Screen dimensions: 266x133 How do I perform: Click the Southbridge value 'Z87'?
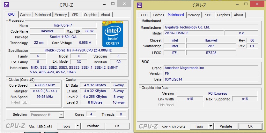coord(211,46)
